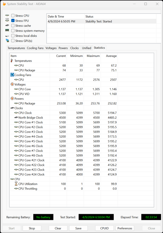Click the Minimum column header
Viewport: 163px width, 233px height.
(75, 56)
